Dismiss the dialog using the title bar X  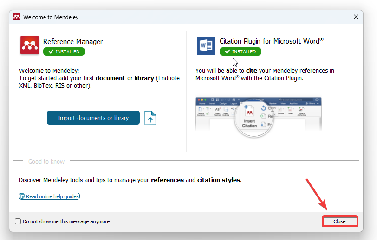coord(356,17)
